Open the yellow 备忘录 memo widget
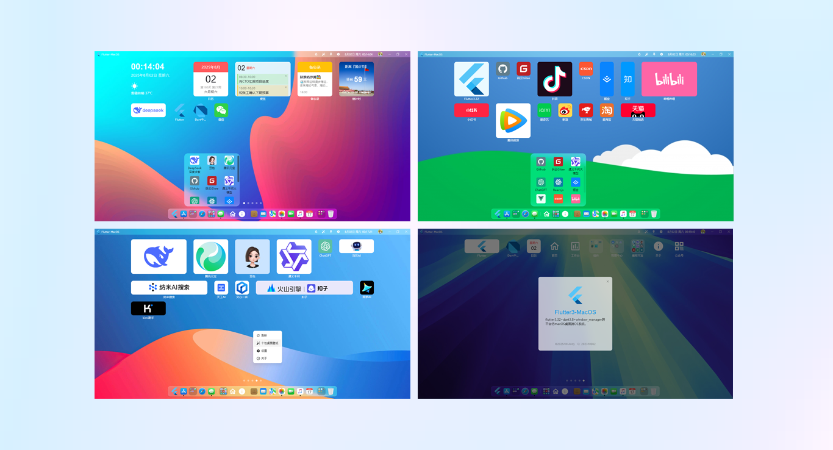This screenshot has width=833, height=450. 315,79
